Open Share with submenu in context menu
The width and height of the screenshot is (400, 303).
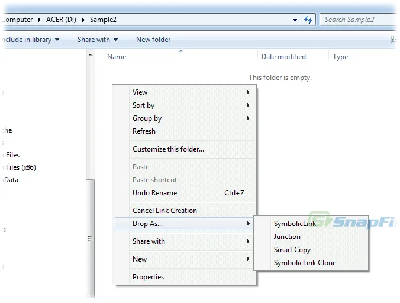(184, 241)
